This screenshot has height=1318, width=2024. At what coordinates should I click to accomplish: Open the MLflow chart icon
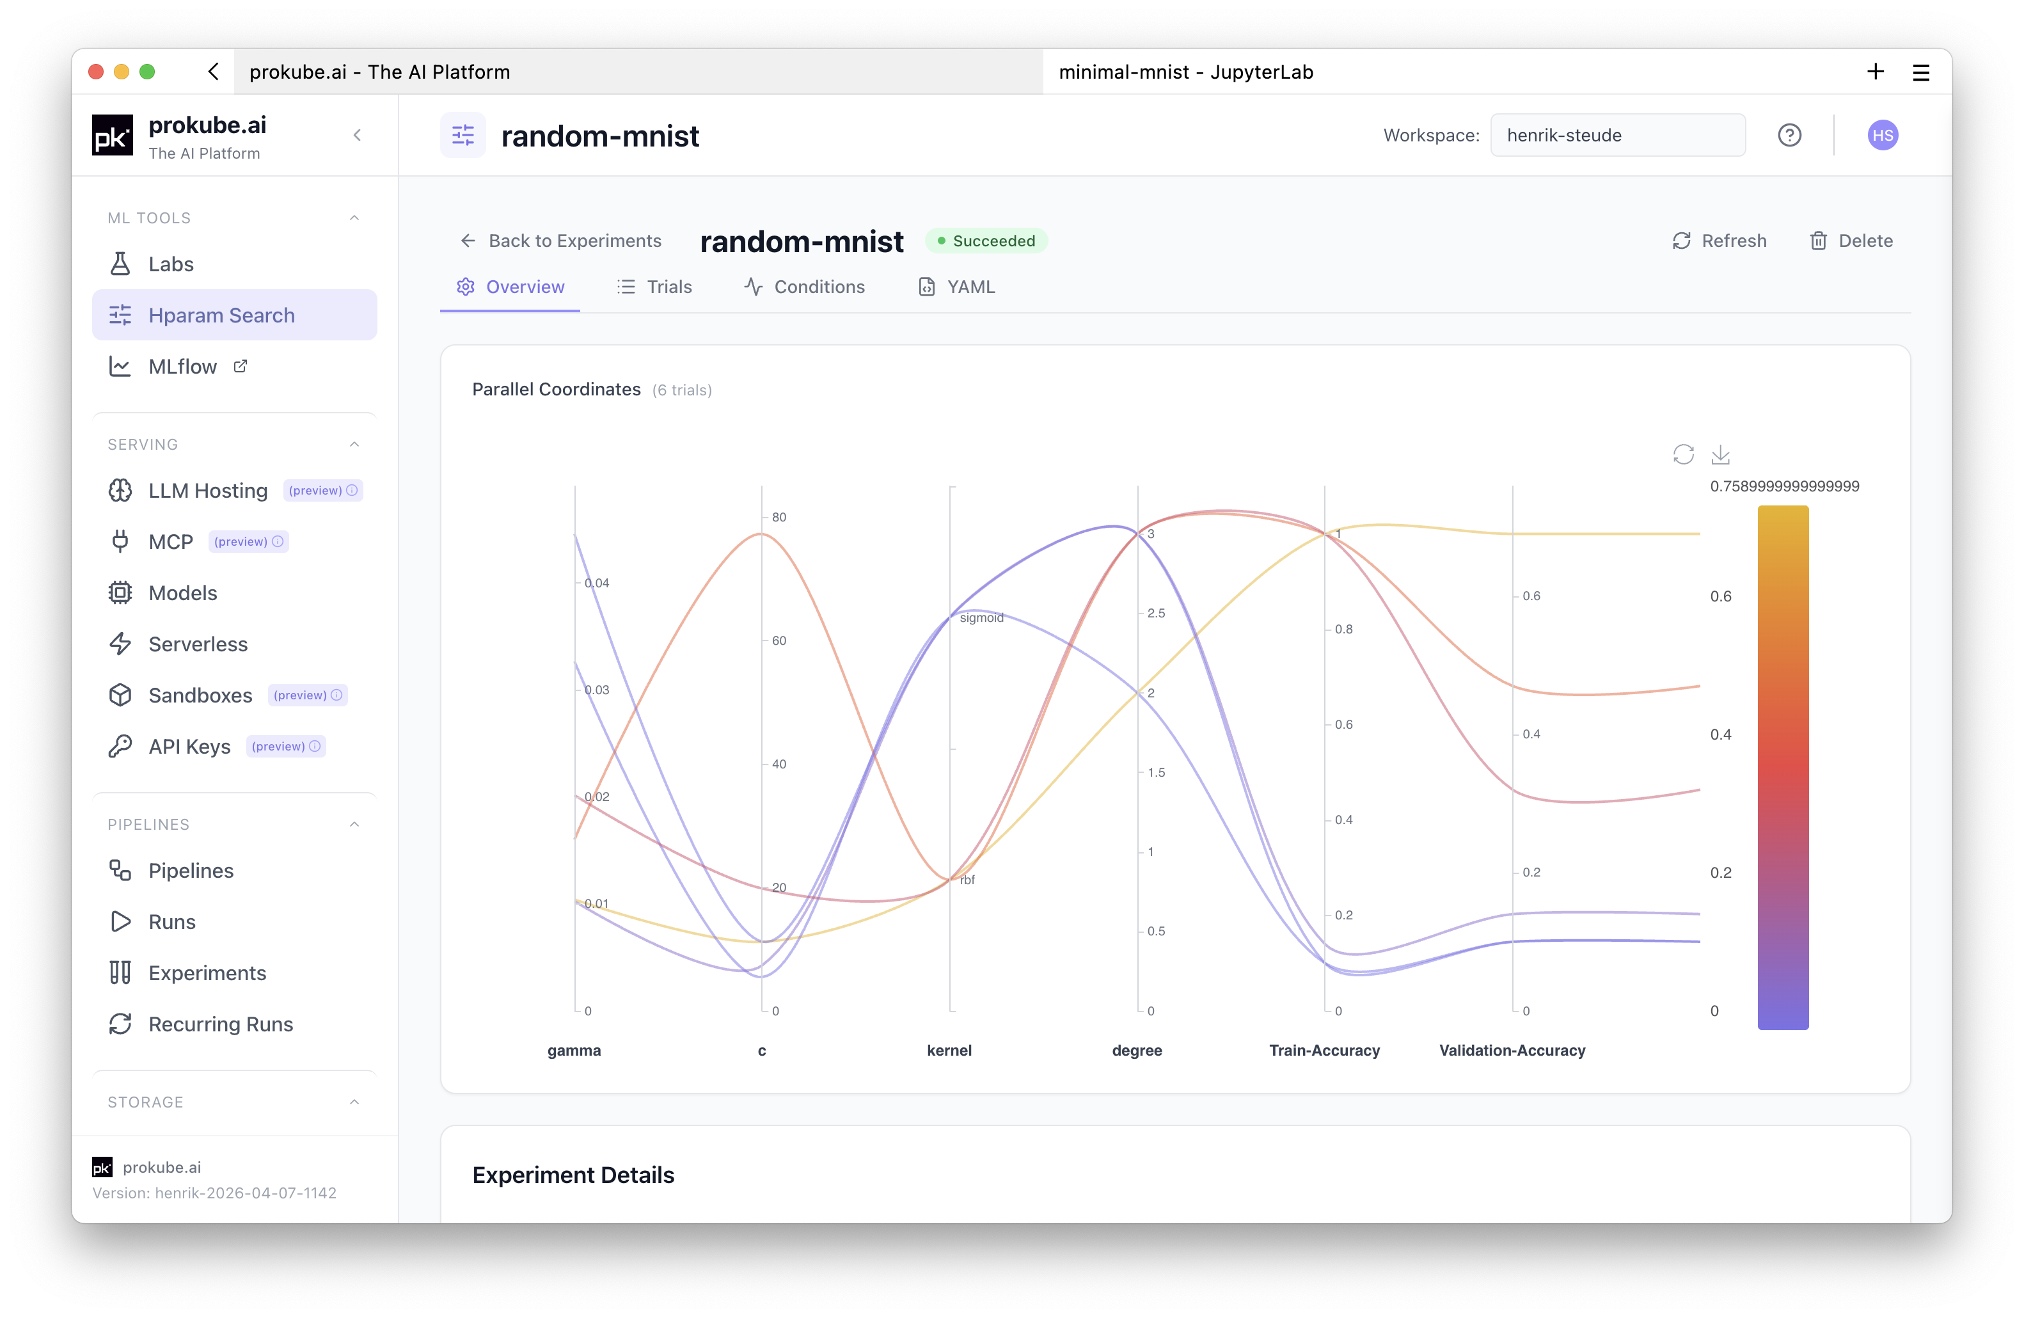coord(120,367)
